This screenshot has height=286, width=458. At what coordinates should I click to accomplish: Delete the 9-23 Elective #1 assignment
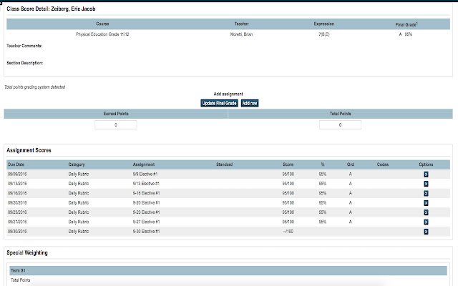(x=426, y=212)
